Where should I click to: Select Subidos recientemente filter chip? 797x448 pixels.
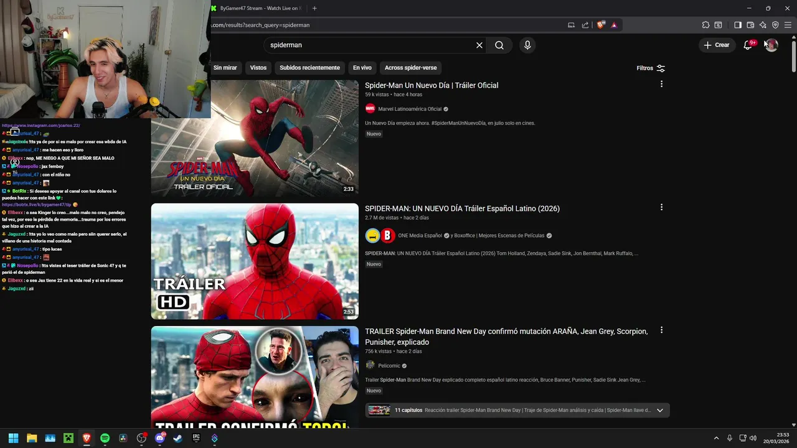pyautogui.click(x=309, y=68)
